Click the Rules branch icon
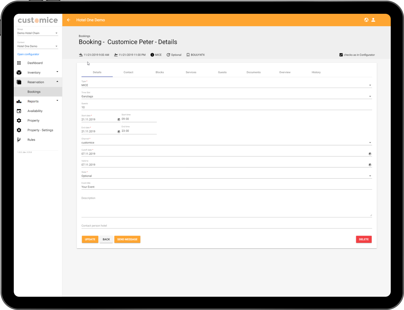Viewport: 404px width, 310px height. click(x=19, y=140)
